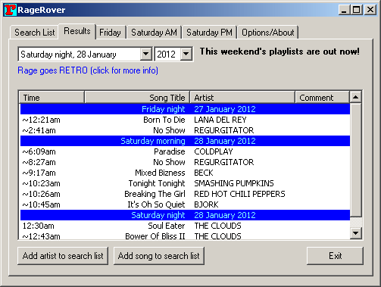Click the ~6:09am time cell
This screenshot has height=287, width=381.
pos(39,151)
